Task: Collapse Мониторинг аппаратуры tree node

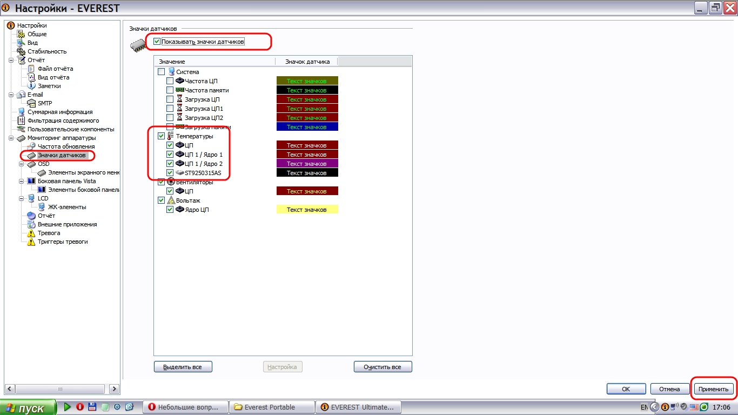Action: pos(11,138)
